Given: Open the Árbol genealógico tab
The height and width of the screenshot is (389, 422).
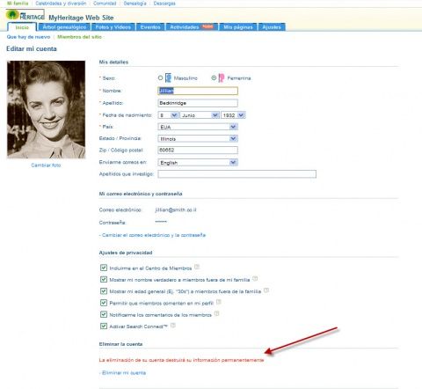Looking at the screenshot, I should (64, 27).
